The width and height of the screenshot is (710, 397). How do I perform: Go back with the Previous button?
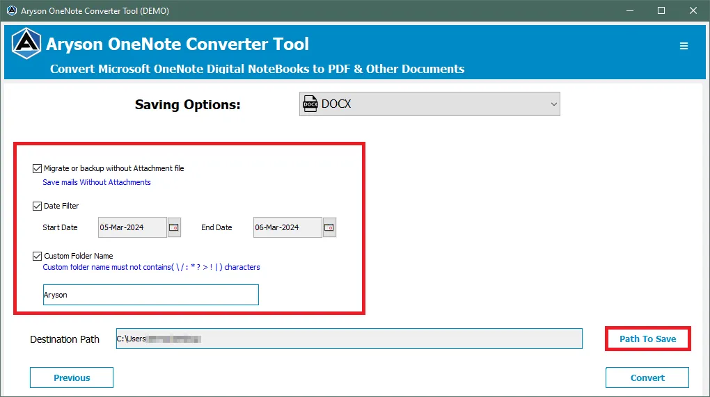[72, 378]
